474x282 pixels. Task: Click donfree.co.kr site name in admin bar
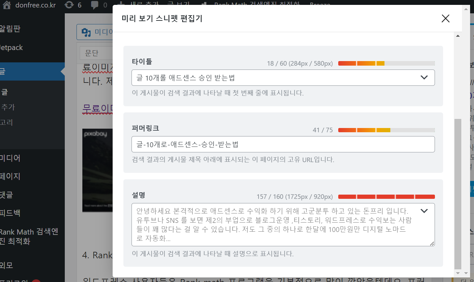pos(36,5)
